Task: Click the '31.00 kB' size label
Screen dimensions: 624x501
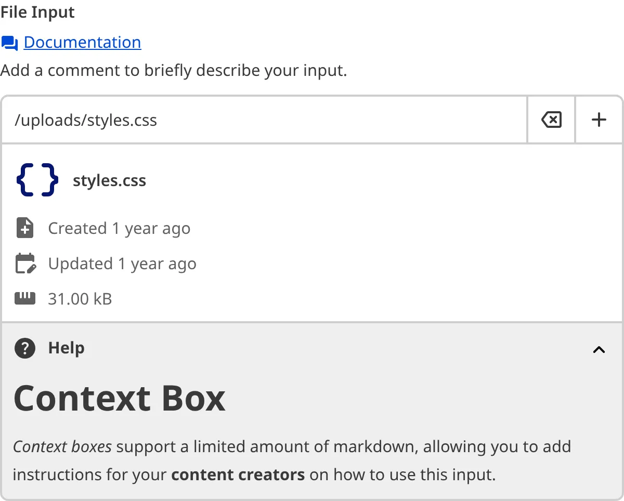Action: [x=81, y=298]
